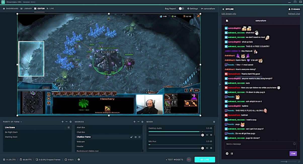Open the Mixer settings gear icon

pyautogui.click(x=214, y=122)
